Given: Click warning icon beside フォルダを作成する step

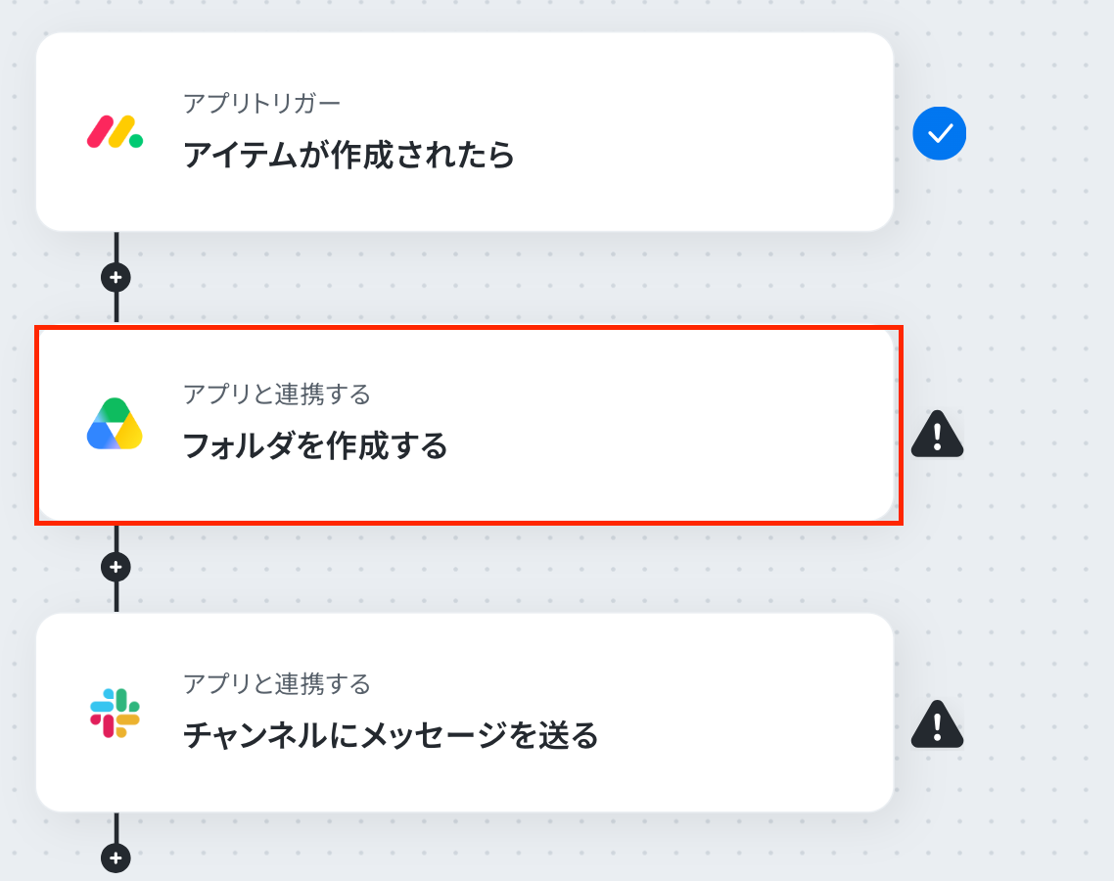Looking at the screenshot, I should 937,434.
